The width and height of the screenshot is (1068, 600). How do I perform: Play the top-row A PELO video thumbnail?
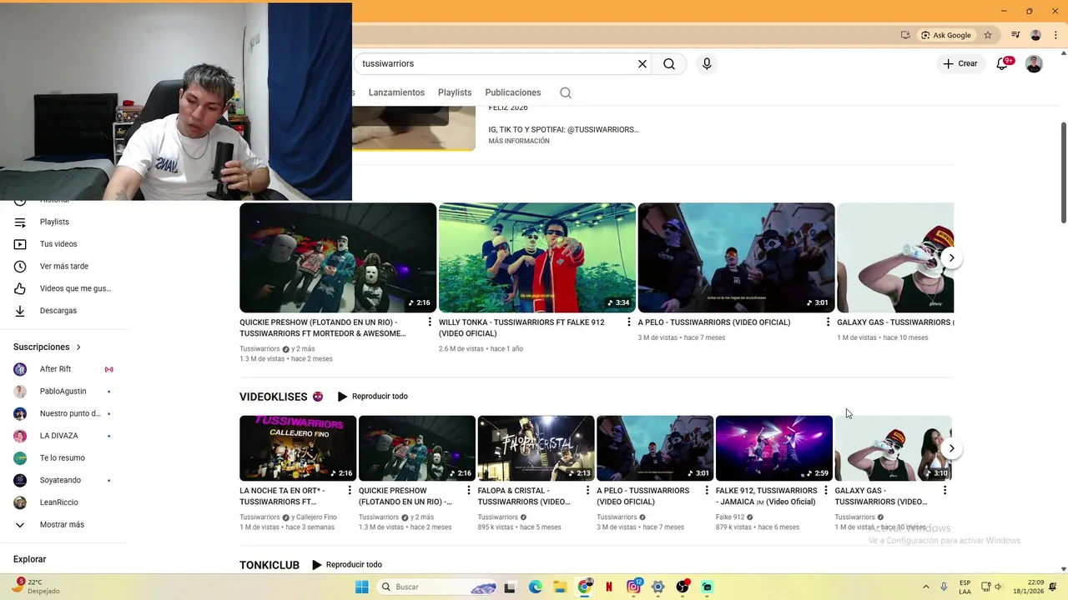coord(736,257)
